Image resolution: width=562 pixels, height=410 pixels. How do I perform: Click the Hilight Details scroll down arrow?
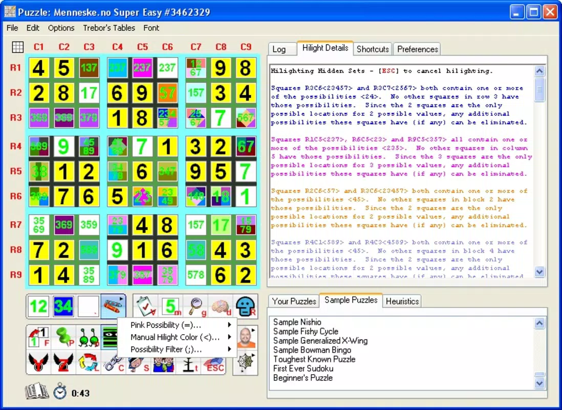click(539, 272)
